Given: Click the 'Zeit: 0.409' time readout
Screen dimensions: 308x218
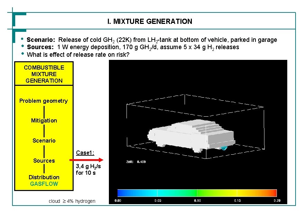Looking at the screenshot, I should 136,162.
